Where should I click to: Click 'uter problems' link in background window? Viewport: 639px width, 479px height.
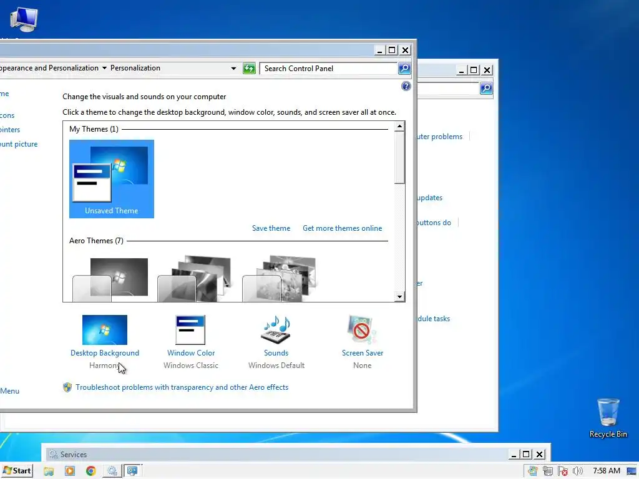point(439,137)
